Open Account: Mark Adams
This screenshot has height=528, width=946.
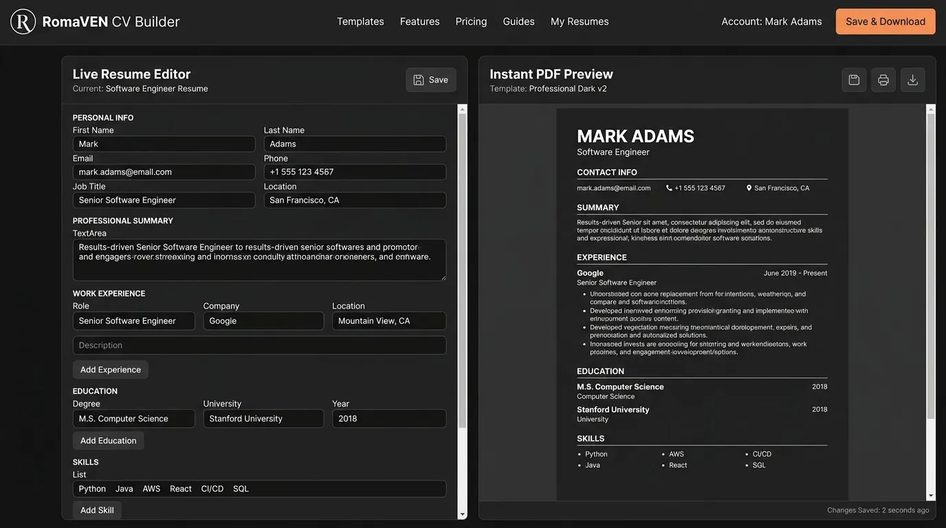coord(771,21)
